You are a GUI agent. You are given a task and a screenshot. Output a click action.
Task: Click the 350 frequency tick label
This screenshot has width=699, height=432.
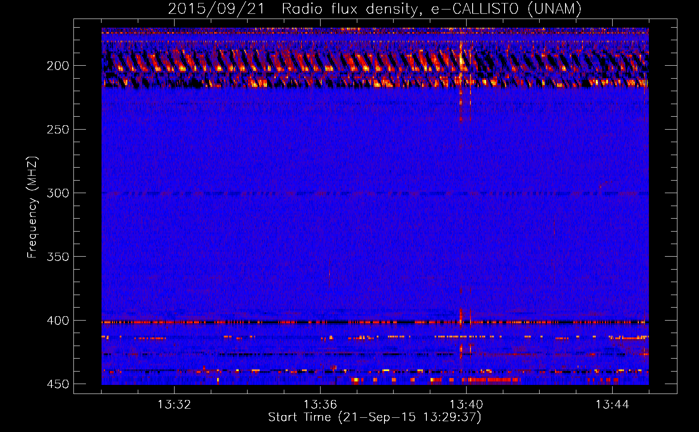(x=58, y=257)
